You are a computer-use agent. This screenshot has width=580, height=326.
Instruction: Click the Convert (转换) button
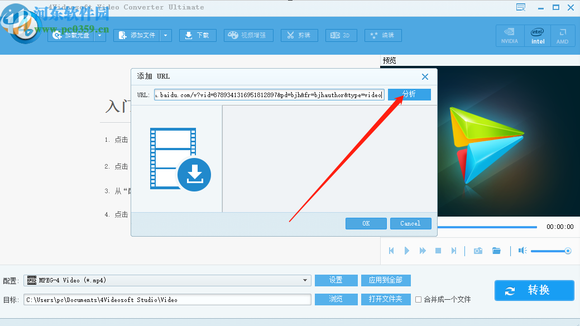pyautogui.click(x=534, y=290)
